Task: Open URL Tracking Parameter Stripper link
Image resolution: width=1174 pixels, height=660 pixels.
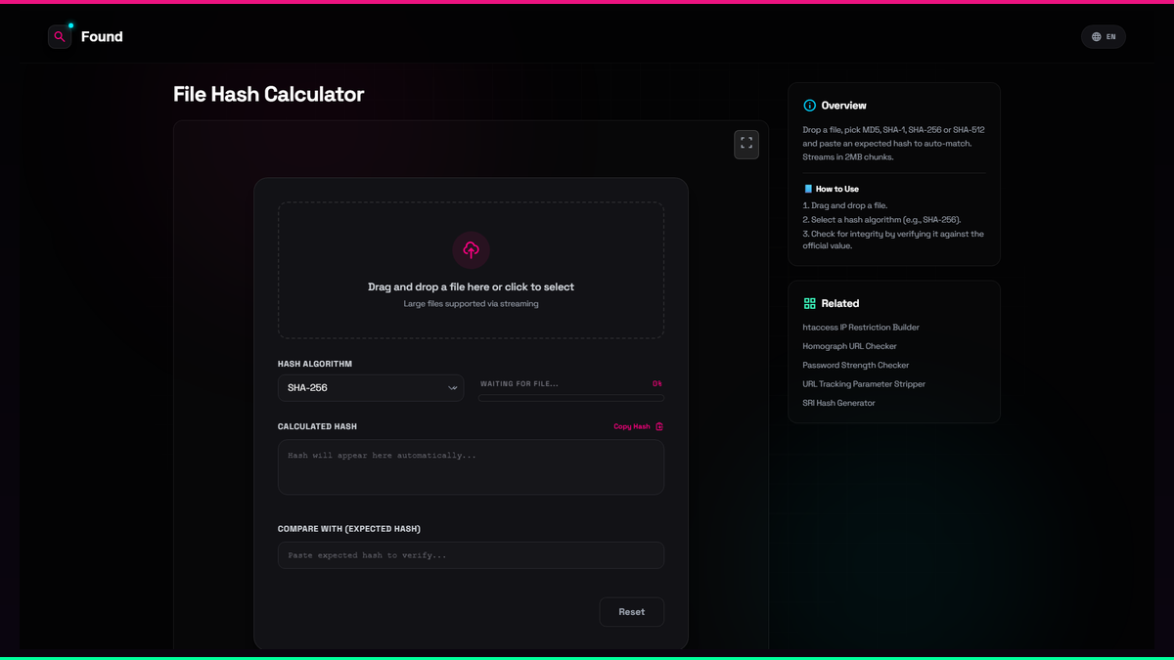Action: pos(864,384)
